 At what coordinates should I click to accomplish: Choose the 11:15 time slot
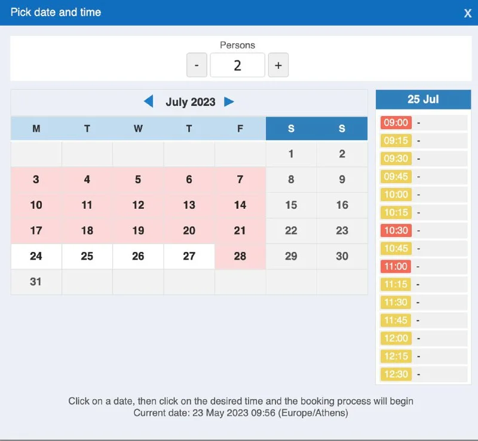coord(396,284)
